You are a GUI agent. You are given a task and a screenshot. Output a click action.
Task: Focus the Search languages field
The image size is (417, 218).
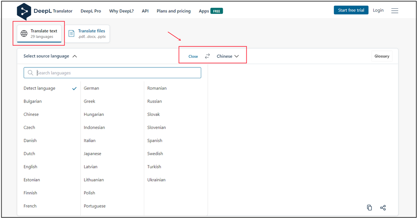point(112,73)
